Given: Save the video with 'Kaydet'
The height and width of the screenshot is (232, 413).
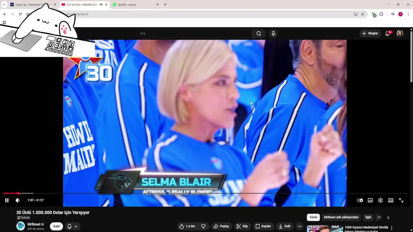Looking at the screenshot, I should tap(263, 226).
